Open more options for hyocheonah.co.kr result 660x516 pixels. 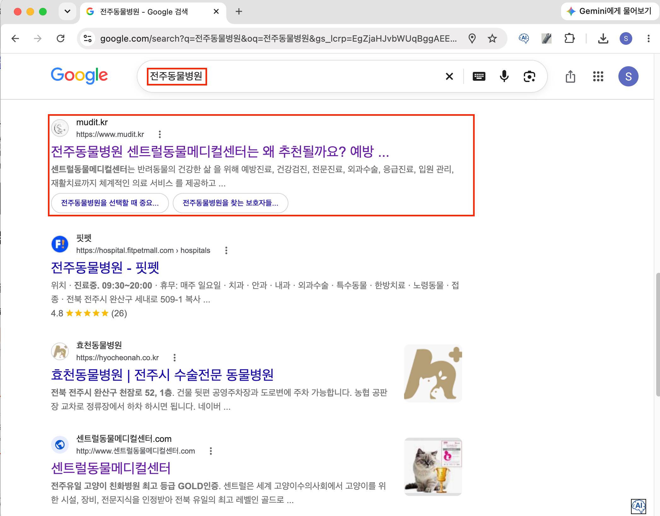click(x=174, y=357)
